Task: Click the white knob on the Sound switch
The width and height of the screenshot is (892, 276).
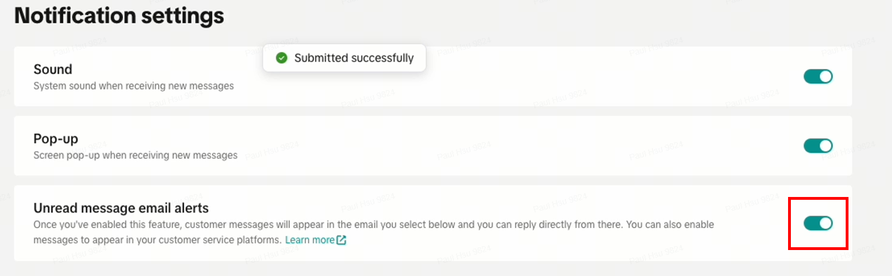Action: pos(825,76)
